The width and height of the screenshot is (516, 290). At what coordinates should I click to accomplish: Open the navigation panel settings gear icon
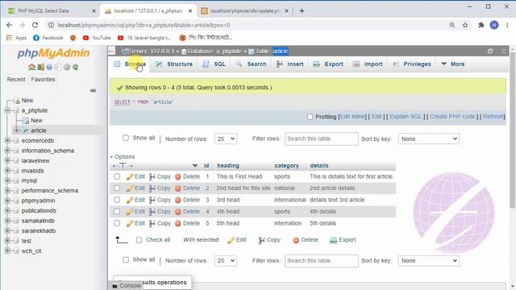(x=67, y=67)
